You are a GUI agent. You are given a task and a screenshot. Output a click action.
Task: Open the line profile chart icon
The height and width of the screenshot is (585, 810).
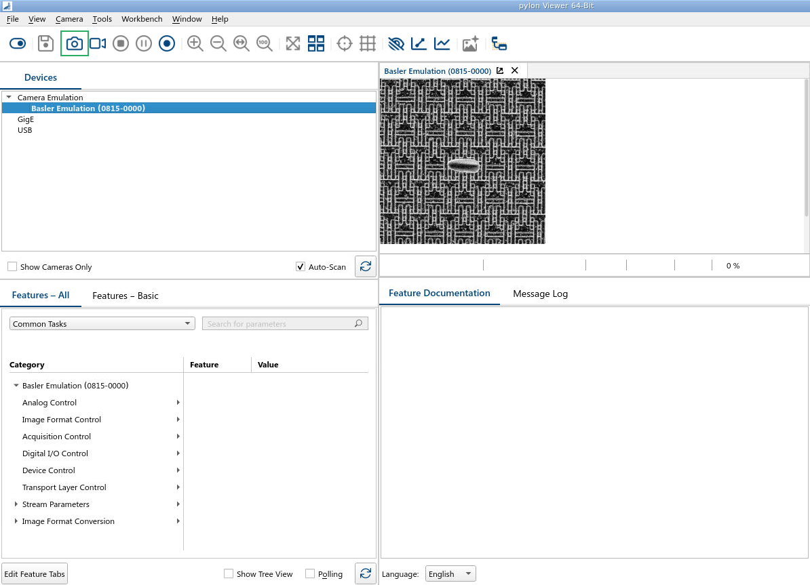tap(419, 43)
